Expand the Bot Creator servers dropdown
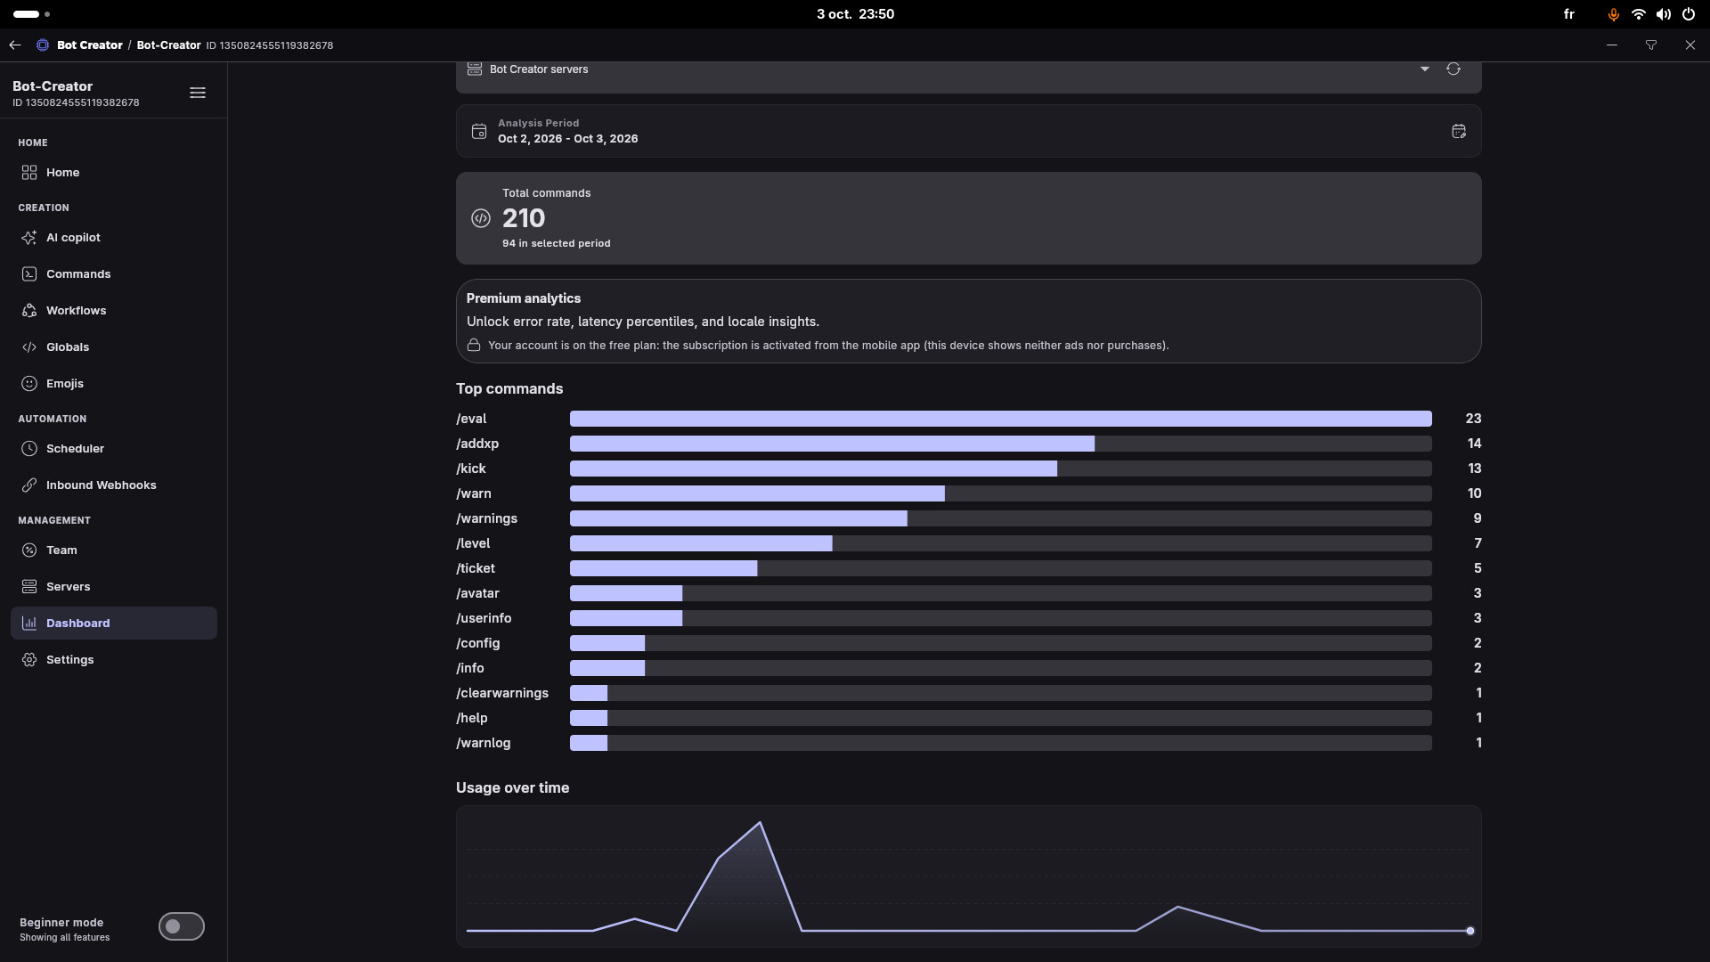The height and width of the screenshot is (962, 1710). pyautogui.click(x=1425, y=69)
